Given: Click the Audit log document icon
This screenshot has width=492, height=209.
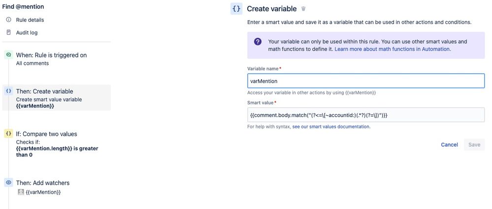Looking at the screenshot, I should pos(9,32).
